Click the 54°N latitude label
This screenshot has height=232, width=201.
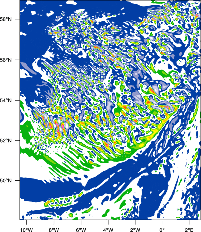click(x=6, y=101)
